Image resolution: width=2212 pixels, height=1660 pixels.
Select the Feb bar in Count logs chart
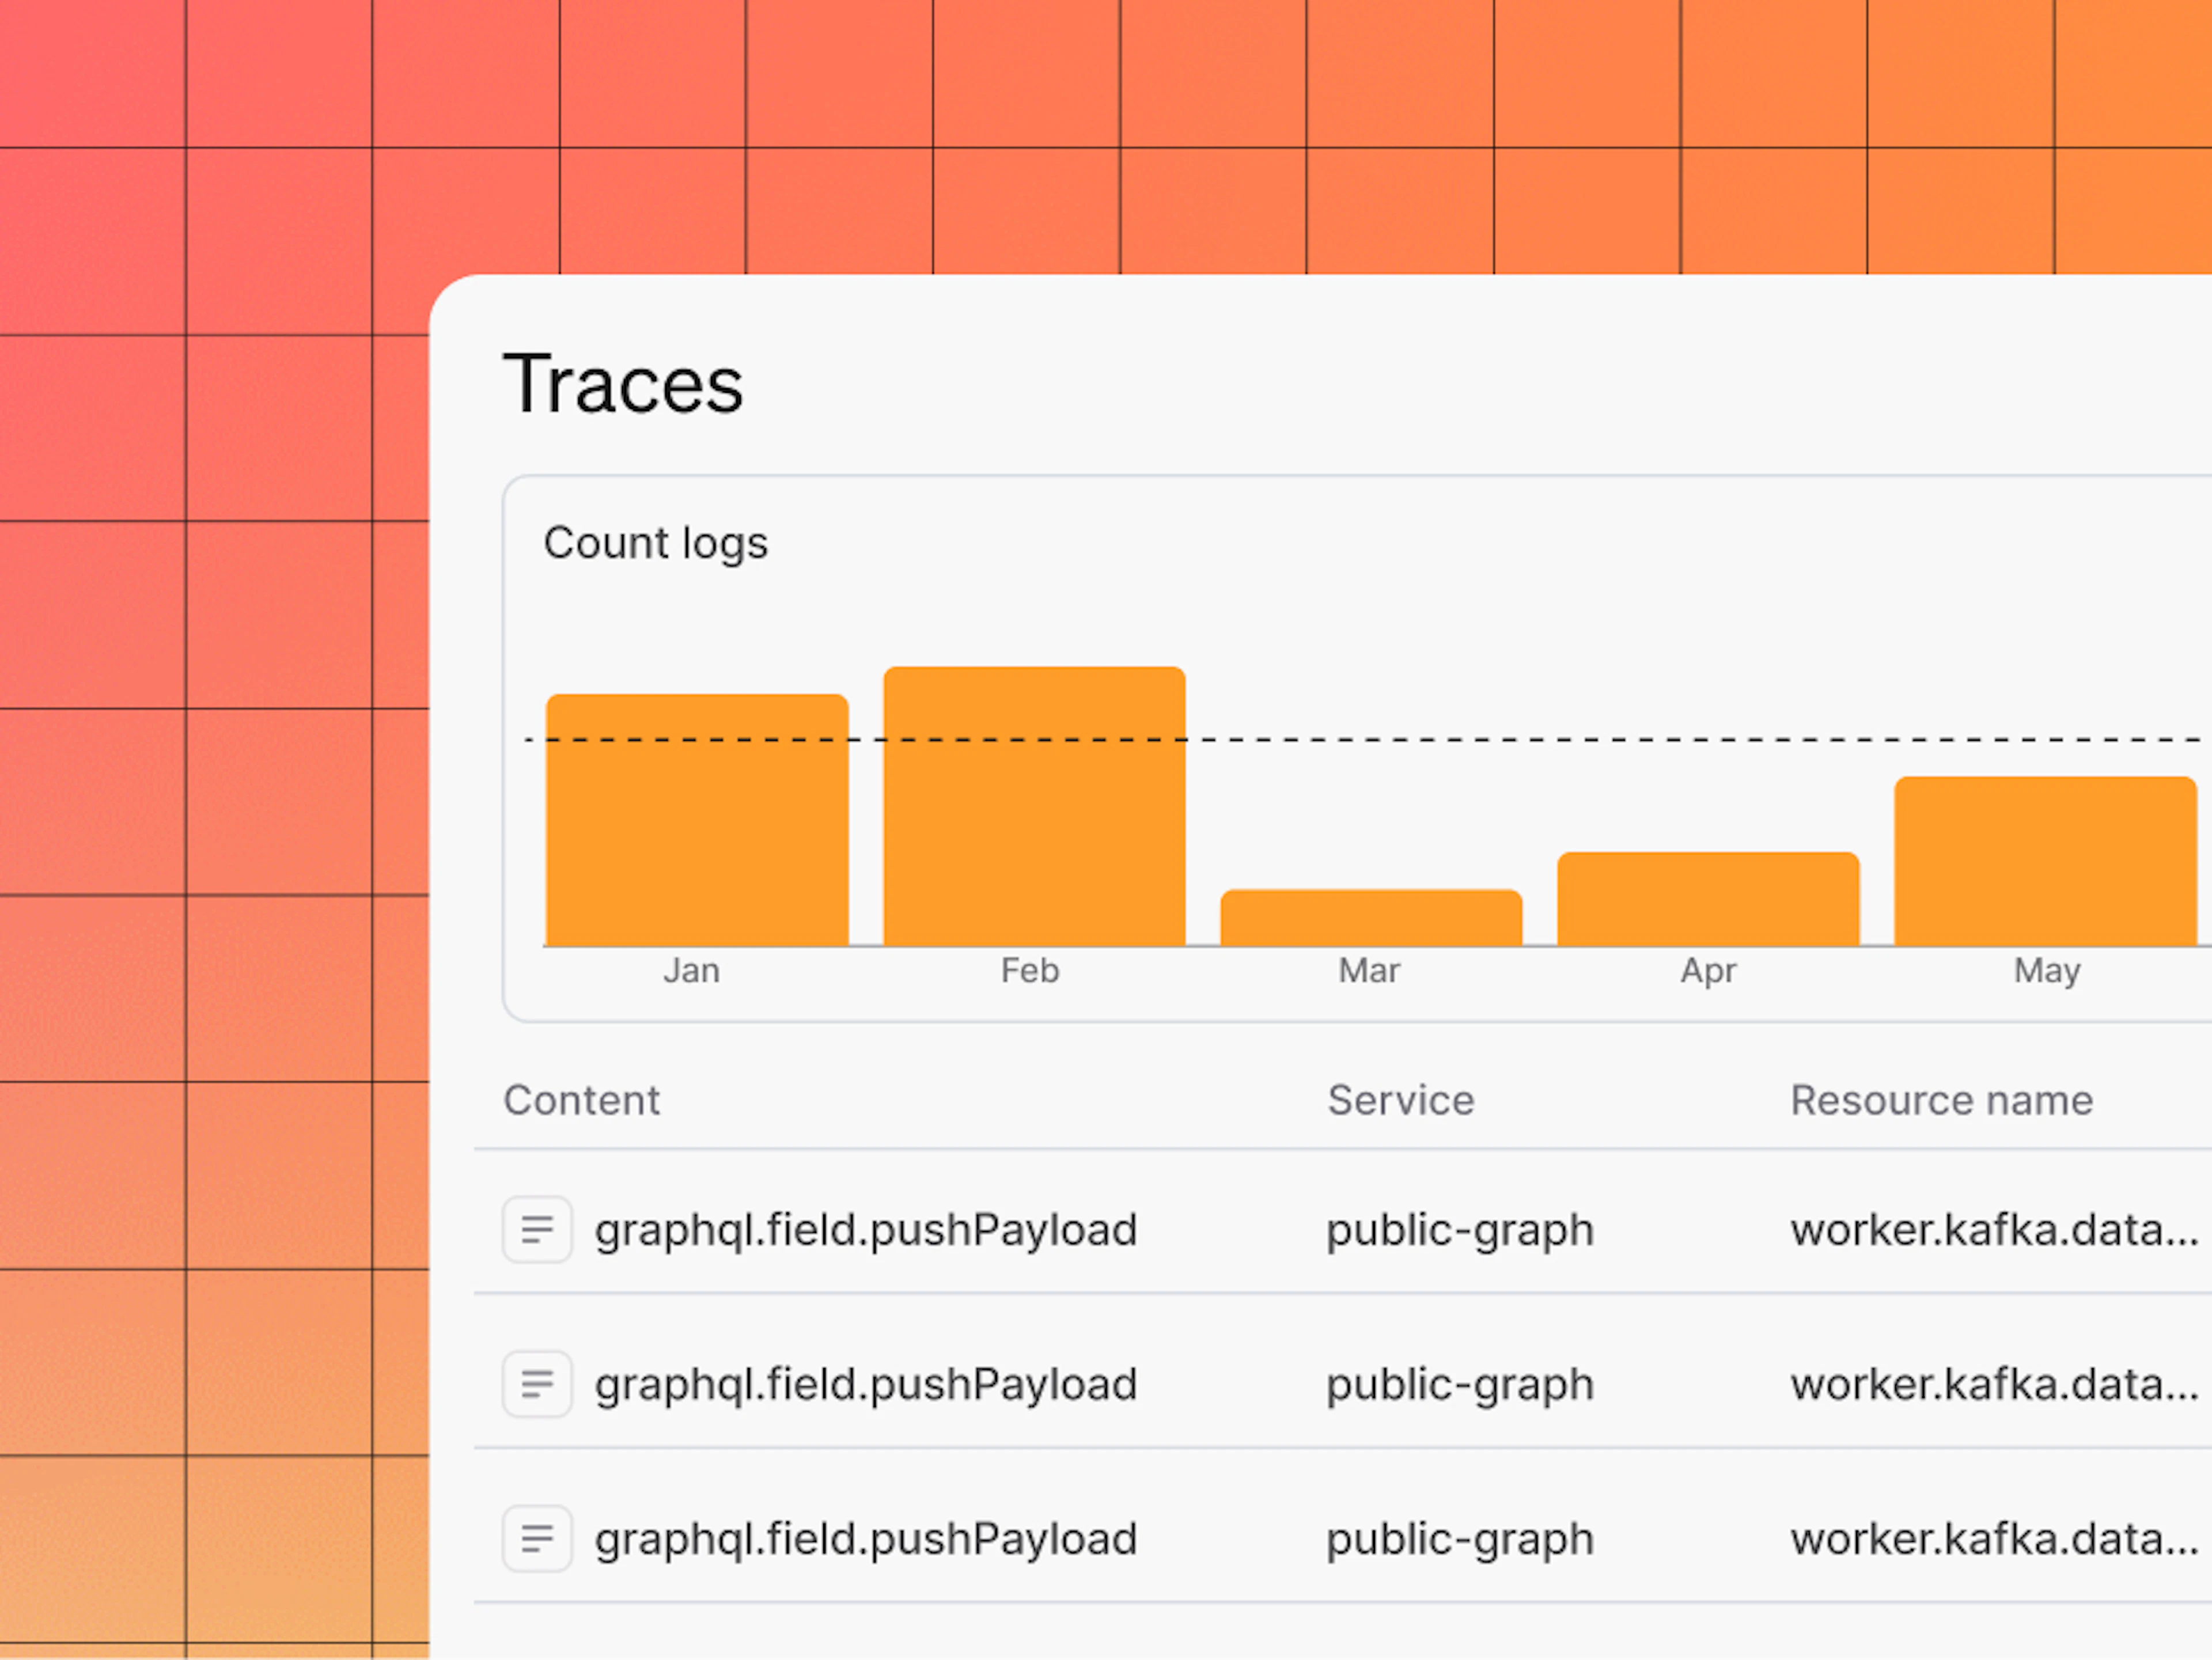click(x=1034, y=806)
